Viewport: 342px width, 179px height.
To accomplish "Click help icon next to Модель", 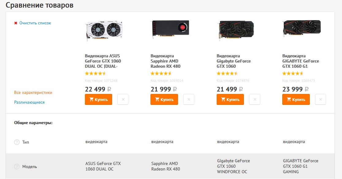I will (17, 167).
